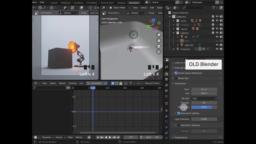Switch perspective/orthographic grid icon in the viewport
This screenshot has width=256, height=144.
point(158,52)
